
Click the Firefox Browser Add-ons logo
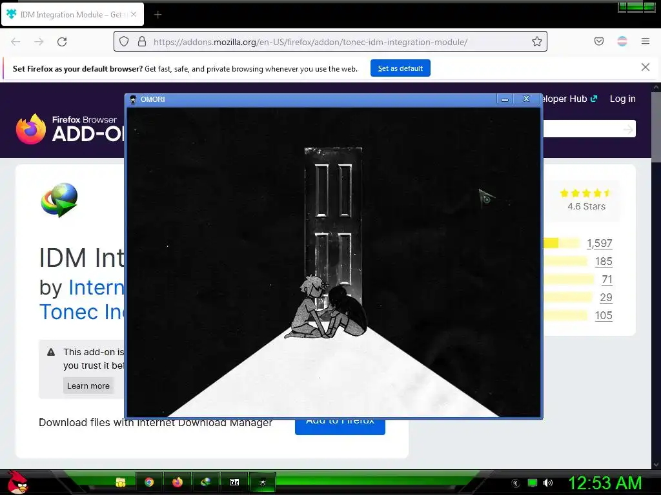[70, 129]
